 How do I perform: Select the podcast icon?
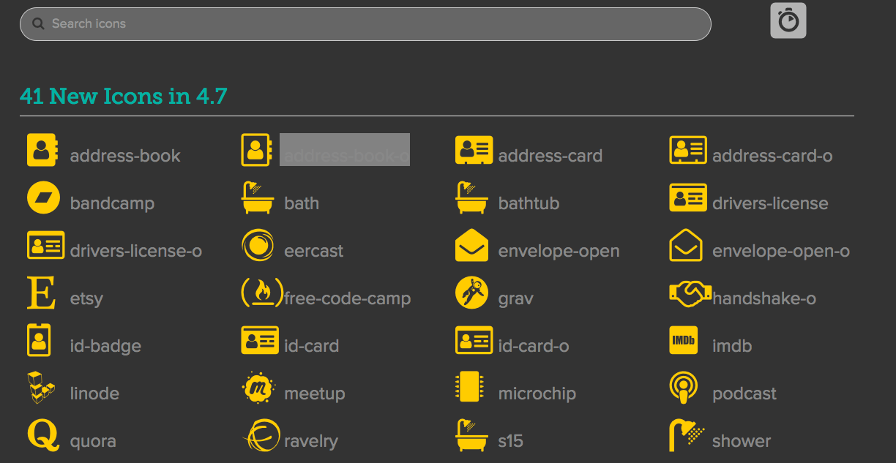pos(683,388)
